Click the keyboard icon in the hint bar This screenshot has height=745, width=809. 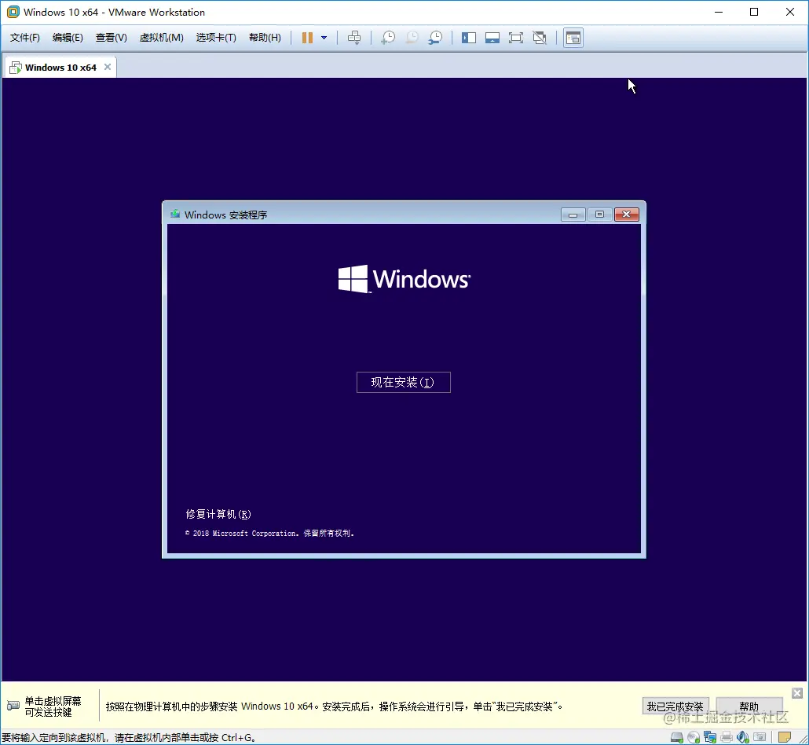coord(13,706)
